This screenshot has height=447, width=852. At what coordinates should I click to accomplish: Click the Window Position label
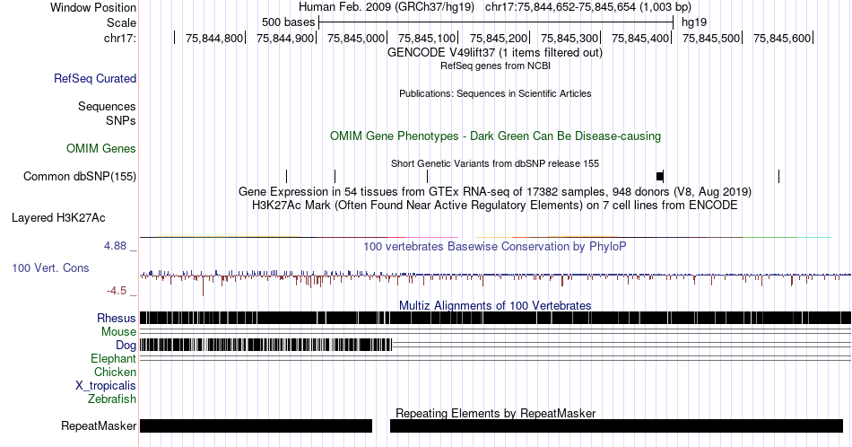[93, 7]
